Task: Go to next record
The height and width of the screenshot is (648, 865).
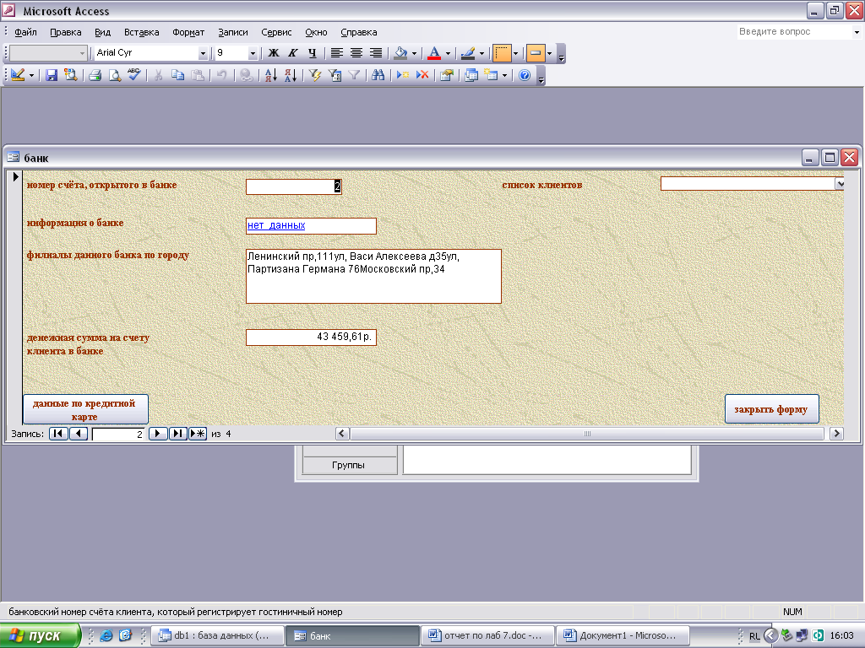Action: pyautogui.click(x=158, y=434)
